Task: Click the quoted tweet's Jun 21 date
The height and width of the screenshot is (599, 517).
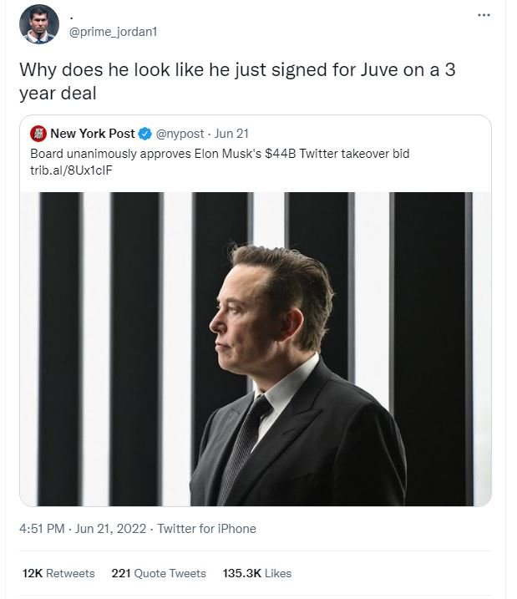Action: (x=231, y=134)
